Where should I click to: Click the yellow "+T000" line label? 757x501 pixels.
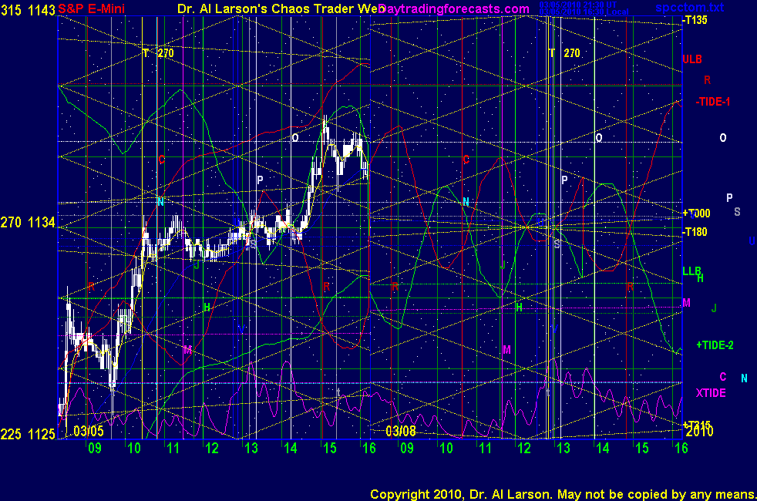(x=696, y=214)
